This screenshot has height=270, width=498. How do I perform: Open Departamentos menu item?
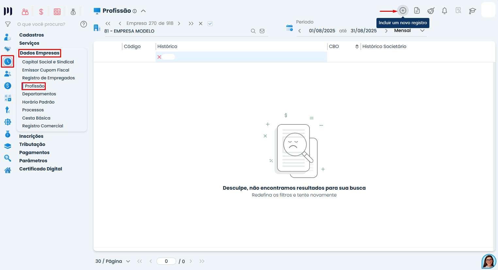coord(39,94)
